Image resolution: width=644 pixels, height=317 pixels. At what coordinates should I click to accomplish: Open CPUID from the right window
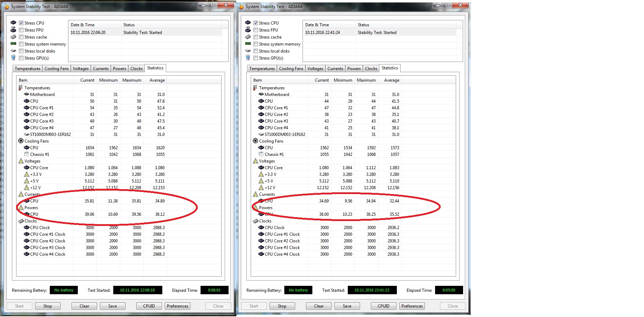(384, 306)
